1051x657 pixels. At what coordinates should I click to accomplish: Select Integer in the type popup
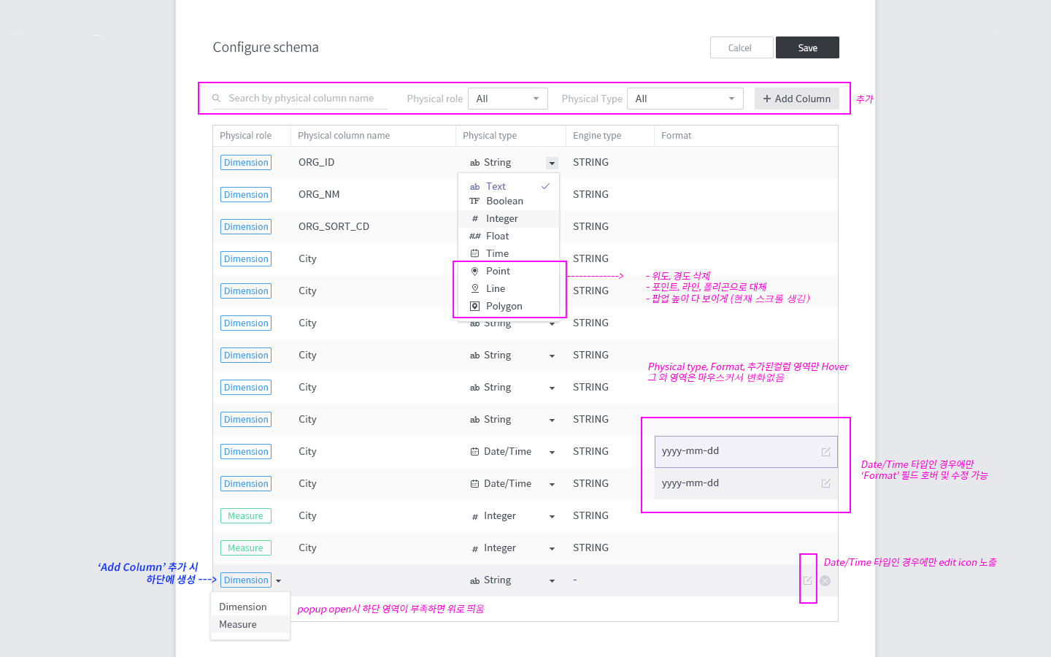(x=509, y=218)
